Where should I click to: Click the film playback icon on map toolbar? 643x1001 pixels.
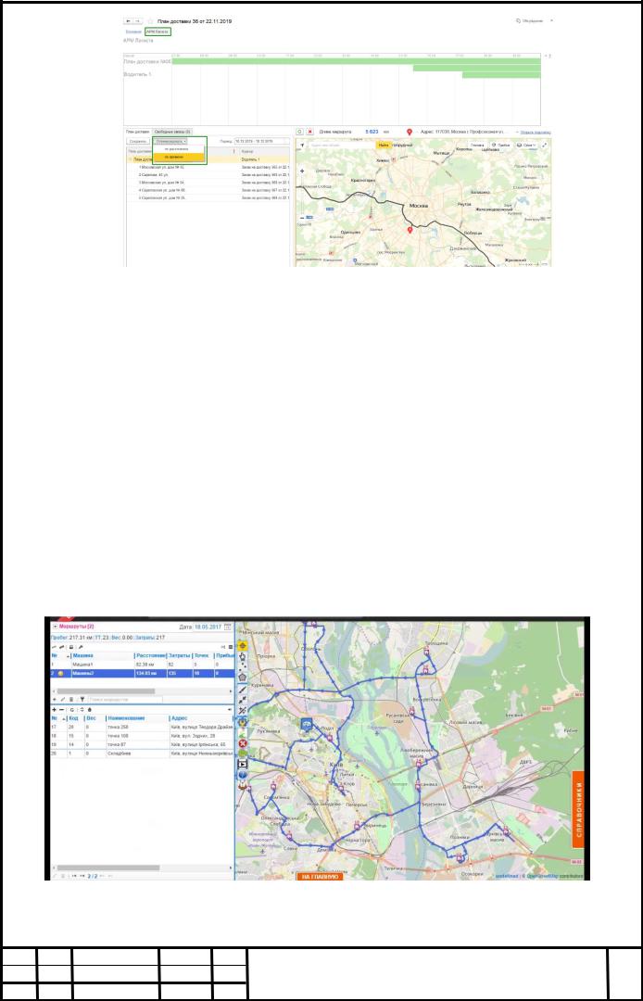pyautogui.click(x=243, y=764)
